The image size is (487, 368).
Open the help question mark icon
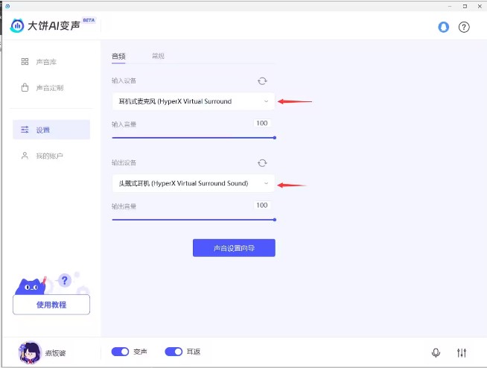pyautogui.click(x=464, y=27)
